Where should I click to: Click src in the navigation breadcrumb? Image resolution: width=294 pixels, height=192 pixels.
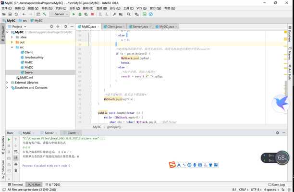click(x=23, y=21)
